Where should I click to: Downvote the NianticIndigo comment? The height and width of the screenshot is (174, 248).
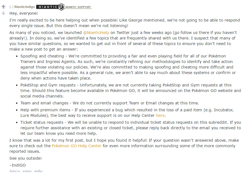coord(4,13)
